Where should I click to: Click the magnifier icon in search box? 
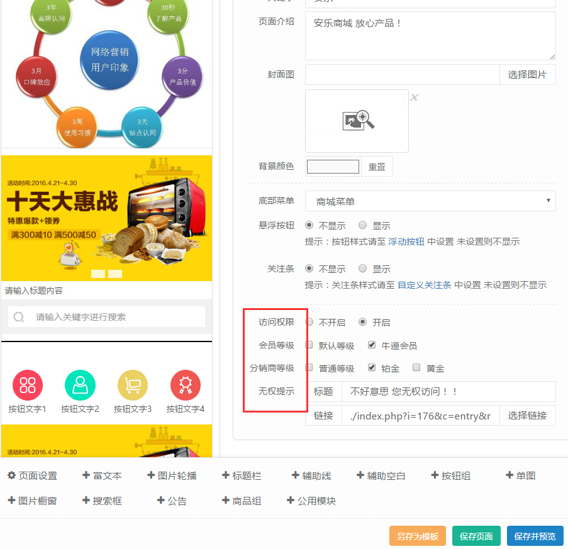click(19, 317)
